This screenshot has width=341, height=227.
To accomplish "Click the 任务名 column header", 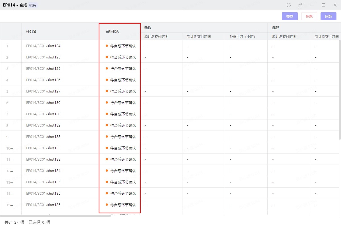I will pyautogui.click(x=31, y=31).
